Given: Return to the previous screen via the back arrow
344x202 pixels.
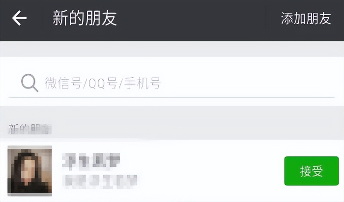Looking at the screenshot, I should click(x=19, y=18).
